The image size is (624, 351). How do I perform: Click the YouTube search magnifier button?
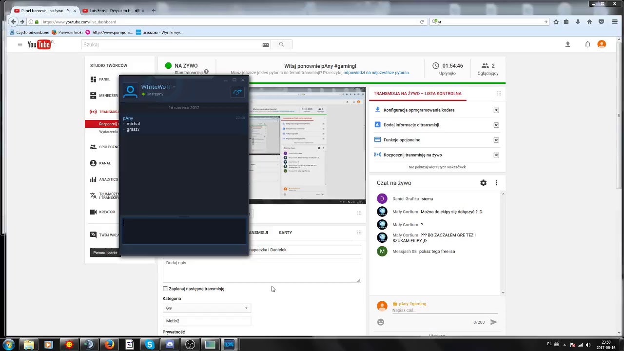tap(281, 44)
